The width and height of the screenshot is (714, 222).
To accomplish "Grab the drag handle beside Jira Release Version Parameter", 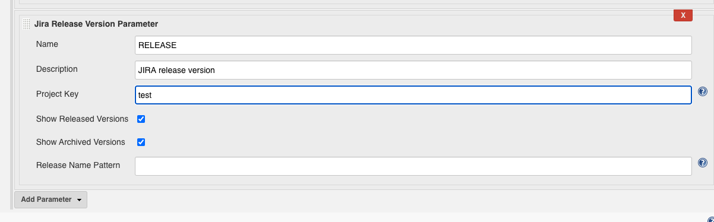I will click(26, 24).
